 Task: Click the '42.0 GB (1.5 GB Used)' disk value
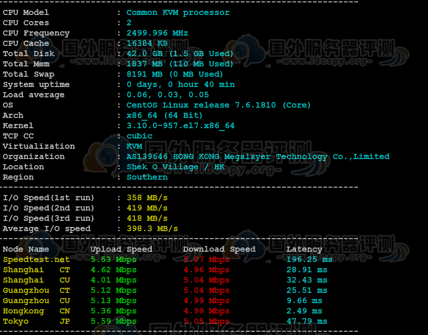pos(180,54)
